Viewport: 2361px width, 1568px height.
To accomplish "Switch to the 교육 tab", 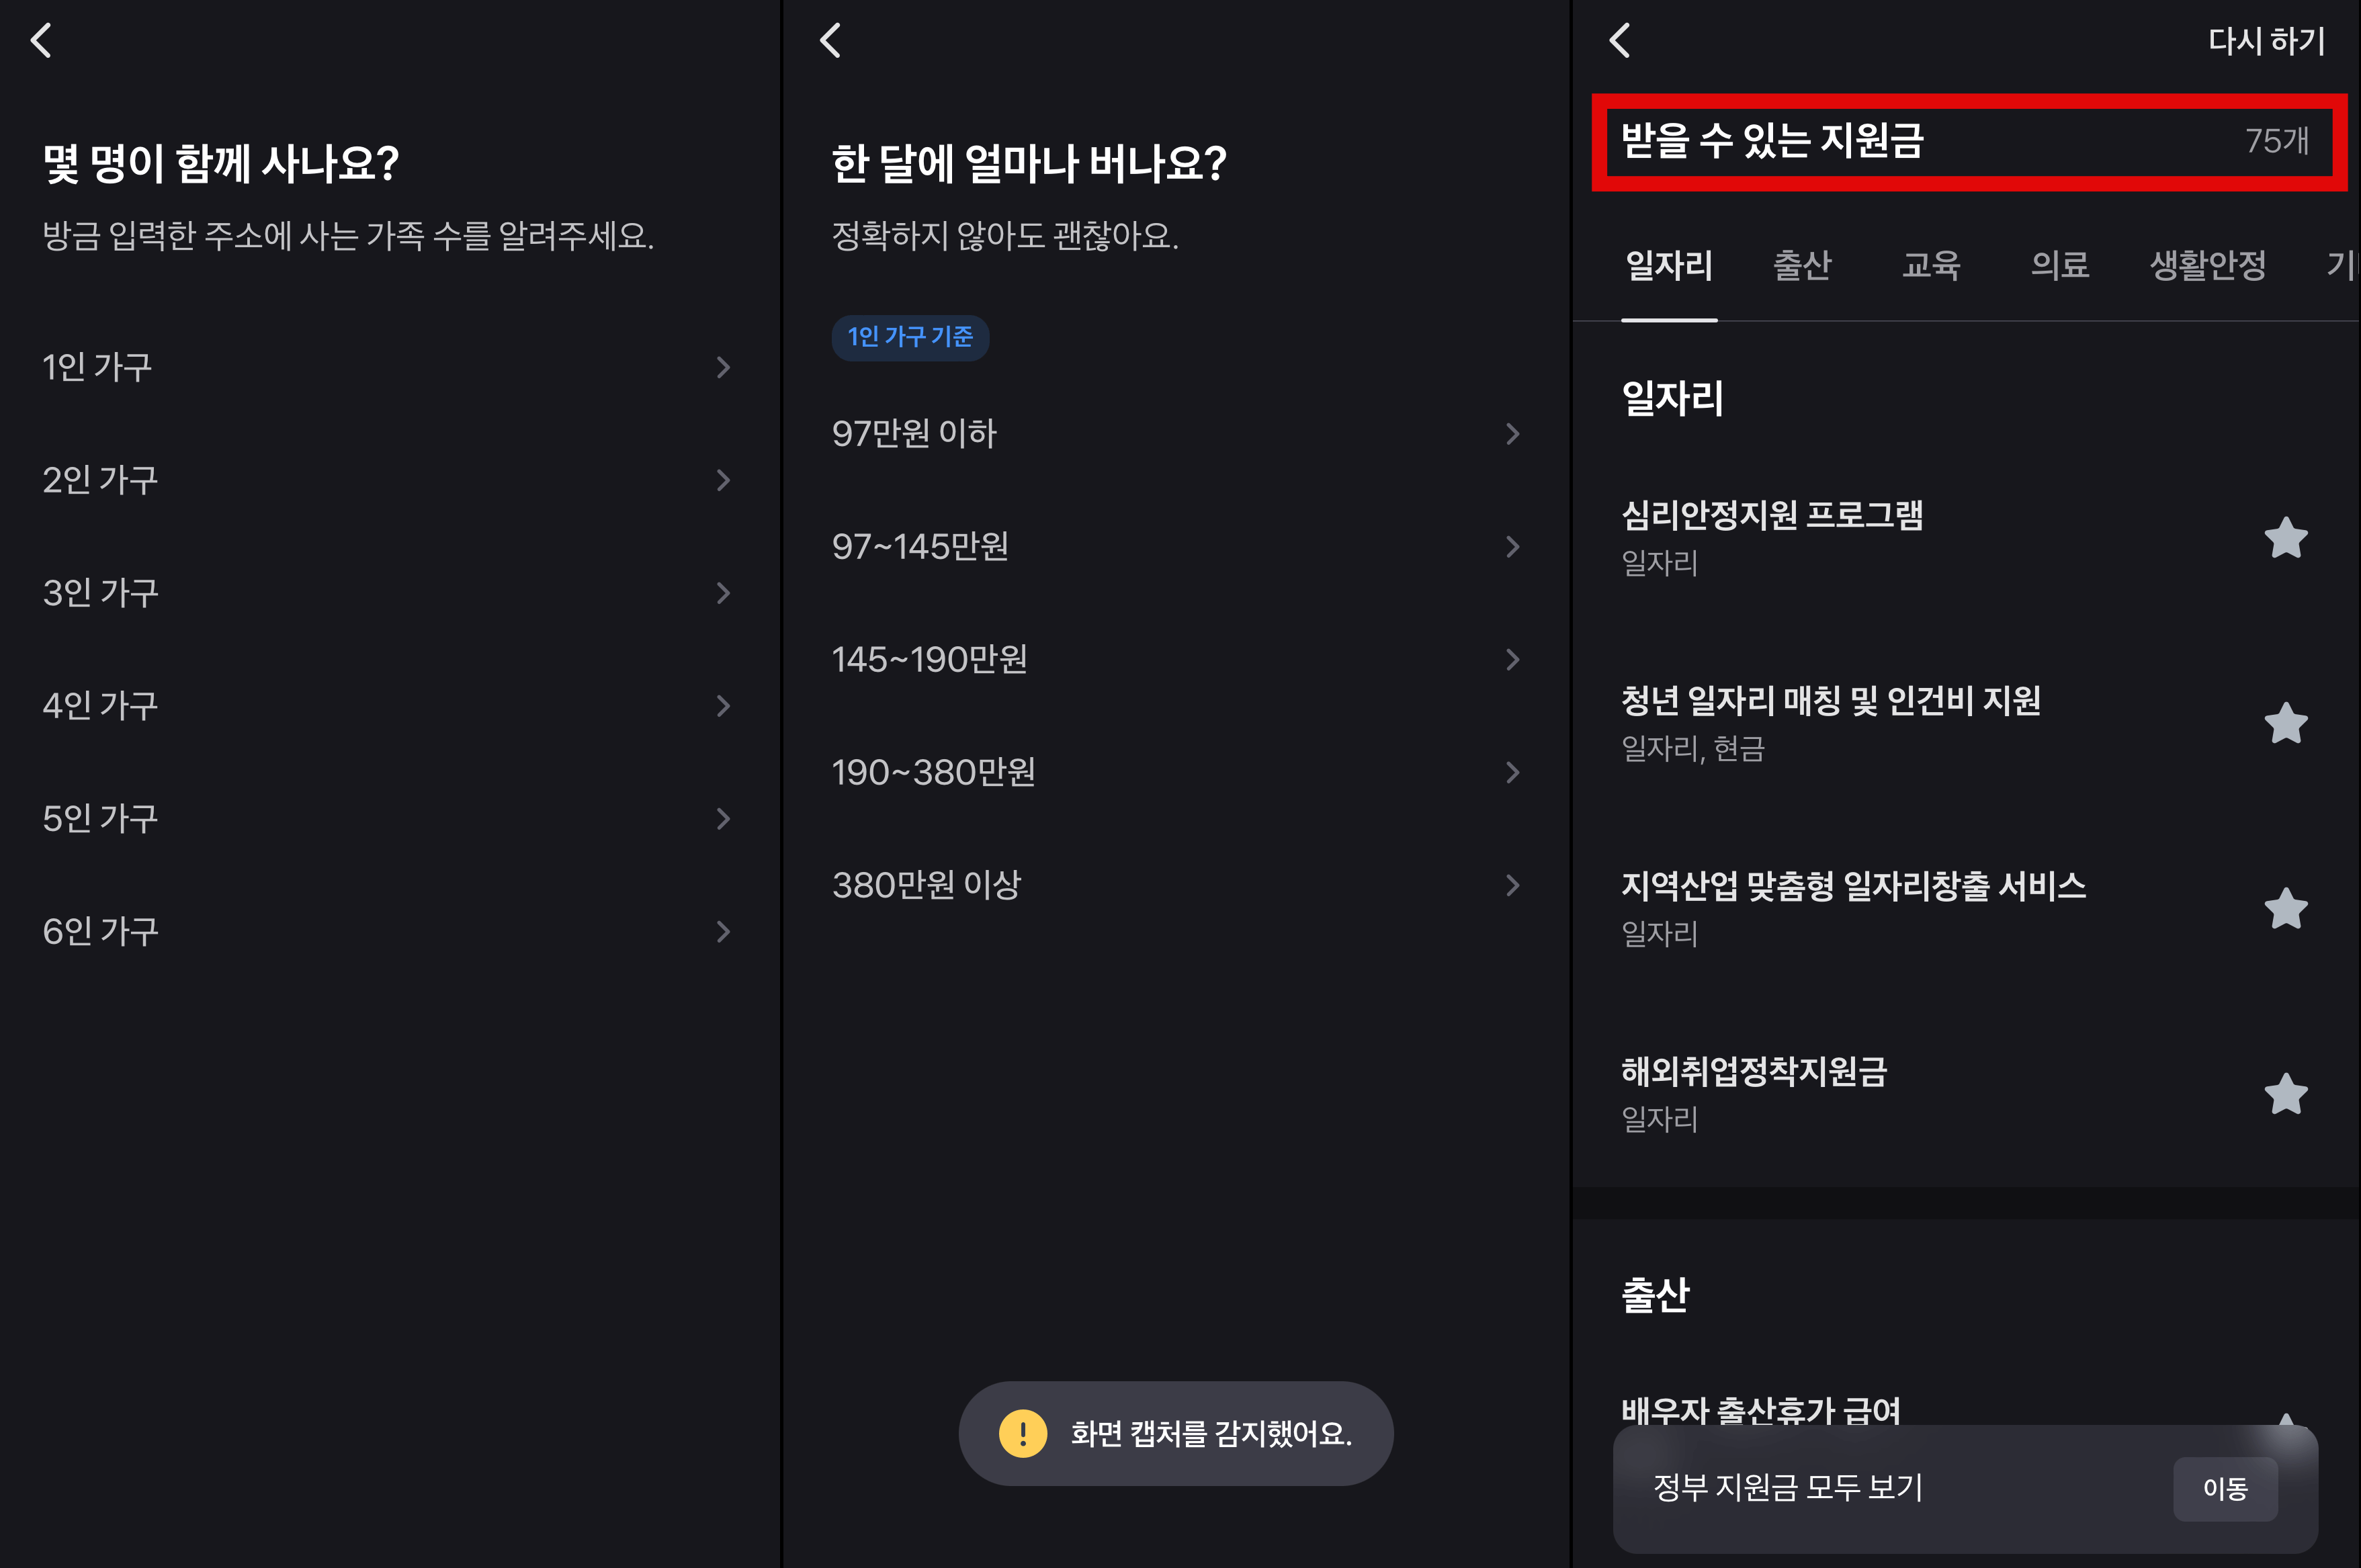I will [1931, 265].
